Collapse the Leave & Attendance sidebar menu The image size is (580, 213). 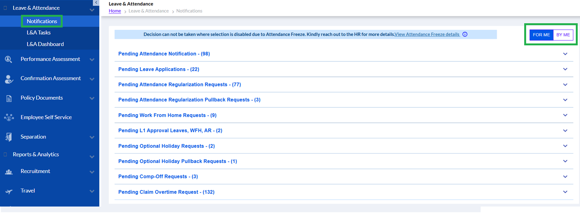coord(92,10)
